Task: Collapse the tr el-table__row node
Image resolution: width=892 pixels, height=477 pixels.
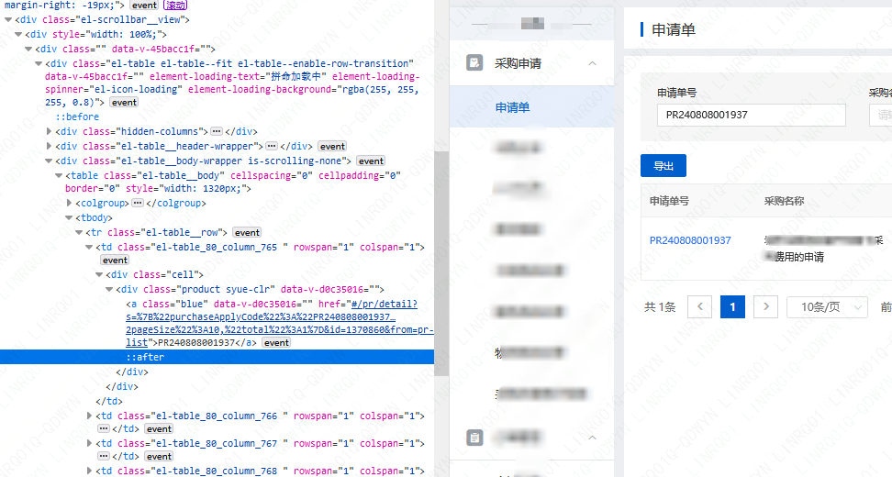Action: [80, 232]
